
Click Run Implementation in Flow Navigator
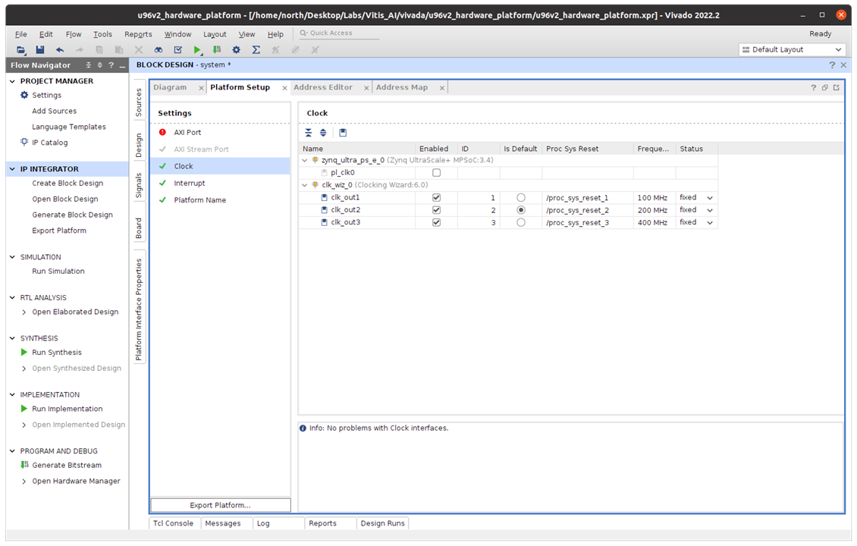pos(67,409)
